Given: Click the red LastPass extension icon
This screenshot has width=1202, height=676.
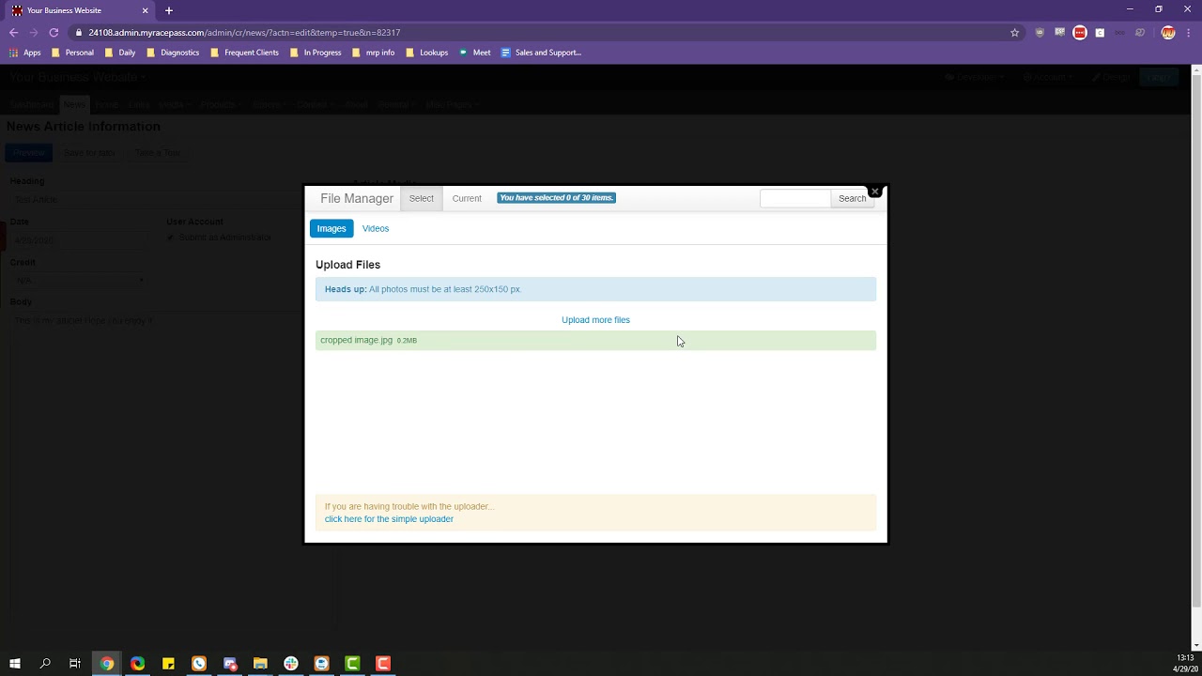Looking at the screenshot, I should (1080, 32).
